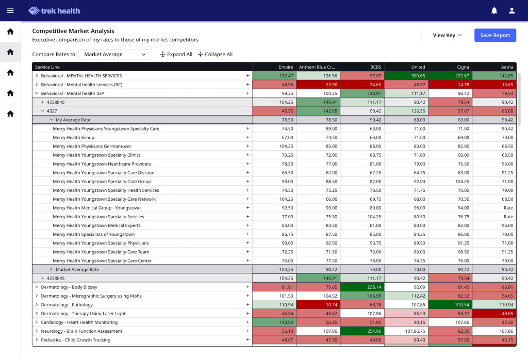Click plus icon on Dermatology - Pathology row
528x358 pixels.
[x=247, y=305]
